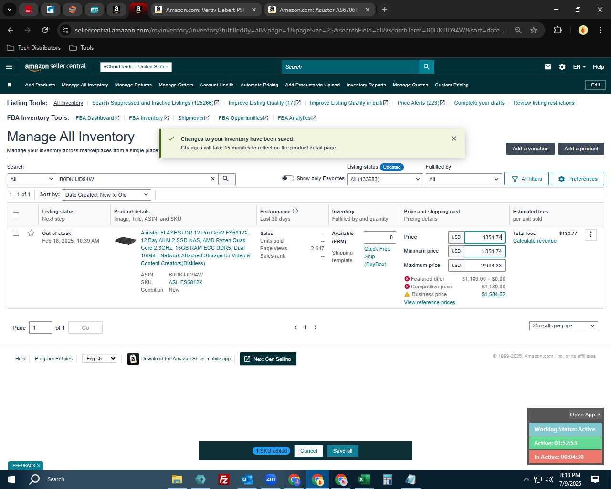Image resolution: width=611 pixels, height=489 pixels.
Task: Go to next page arrow
Action: 316,327
